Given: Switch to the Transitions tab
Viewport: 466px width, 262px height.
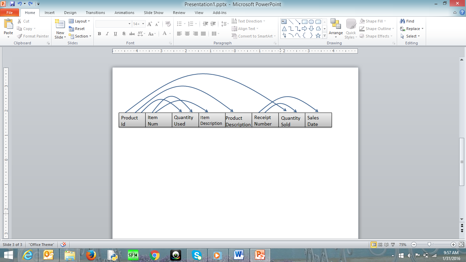Looking at the screenshot, I should pos(96,13).
